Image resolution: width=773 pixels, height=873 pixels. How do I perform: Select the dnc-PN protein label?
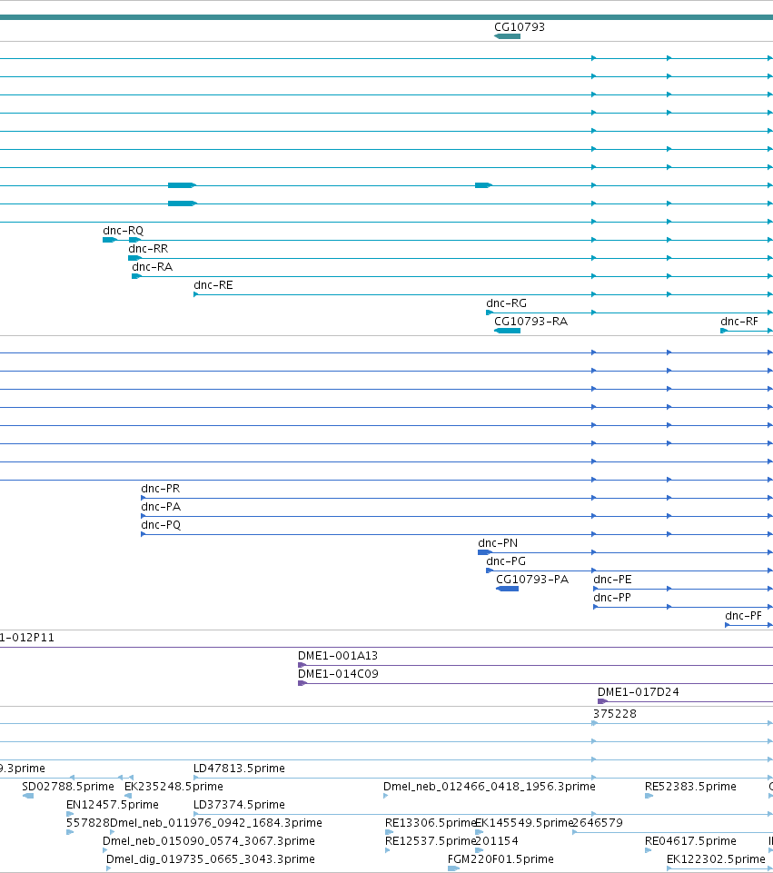click(498, 543)
